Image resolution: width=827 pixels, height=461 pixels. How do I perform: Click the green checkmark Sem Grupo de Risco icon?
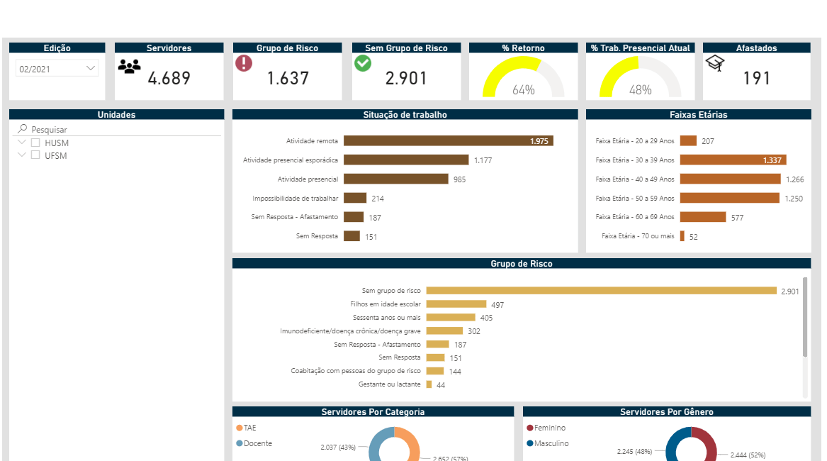(x=363, y=63)
